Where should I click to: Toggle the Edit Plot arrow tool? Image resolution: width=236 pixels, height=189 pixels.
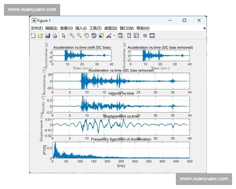[x=64, y=36]
